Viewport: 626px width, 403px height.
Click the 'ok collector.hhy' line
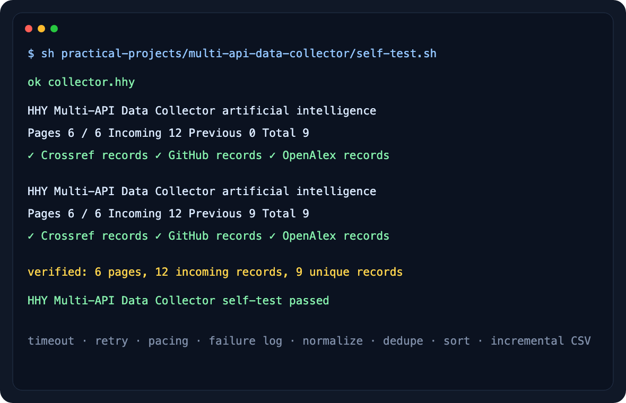pyautogui.click(x=81, y=82)
